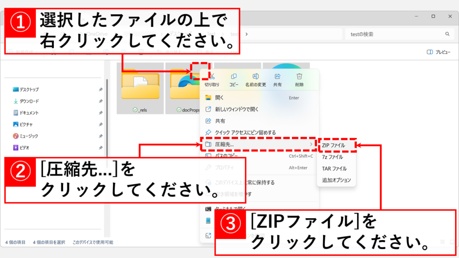Select 開く (Open) in context menu
The image size is (459, 258).
[x=259, y=98]
